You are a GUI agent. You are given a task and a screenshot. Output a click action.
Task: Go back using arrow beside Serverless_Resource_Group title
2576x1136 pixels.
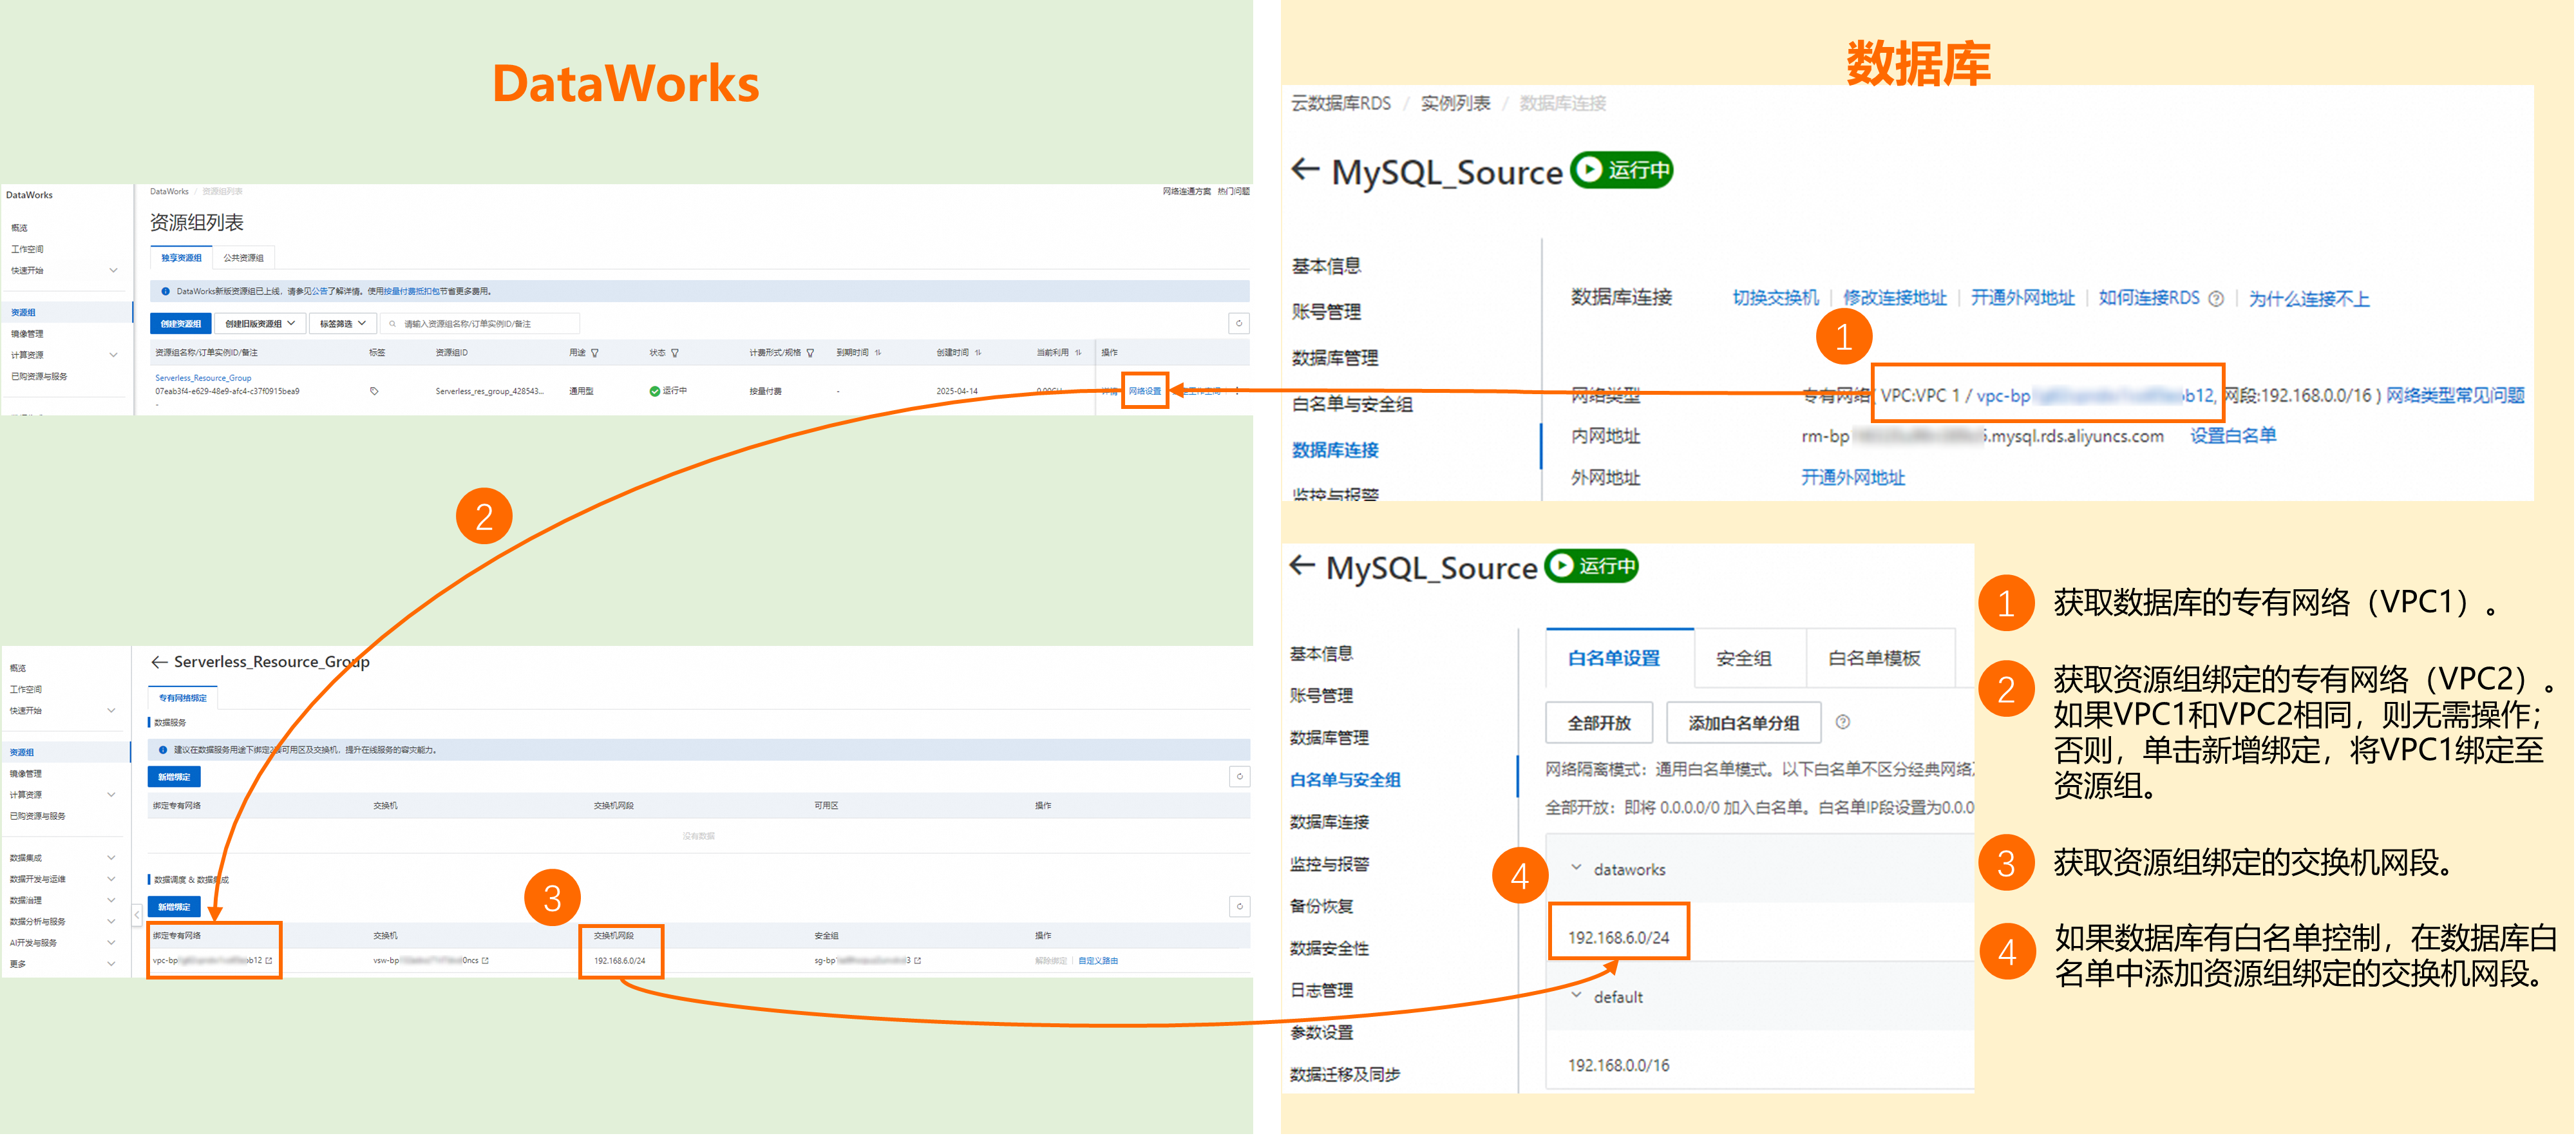click(159, 662)
